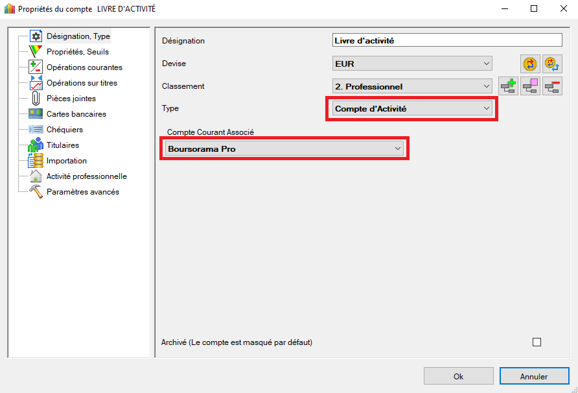Go to the Cartes bancaires section
Image resolution: width=578 pixels, height=393 pixels.
pyautogui.click(x=76, y=114)
